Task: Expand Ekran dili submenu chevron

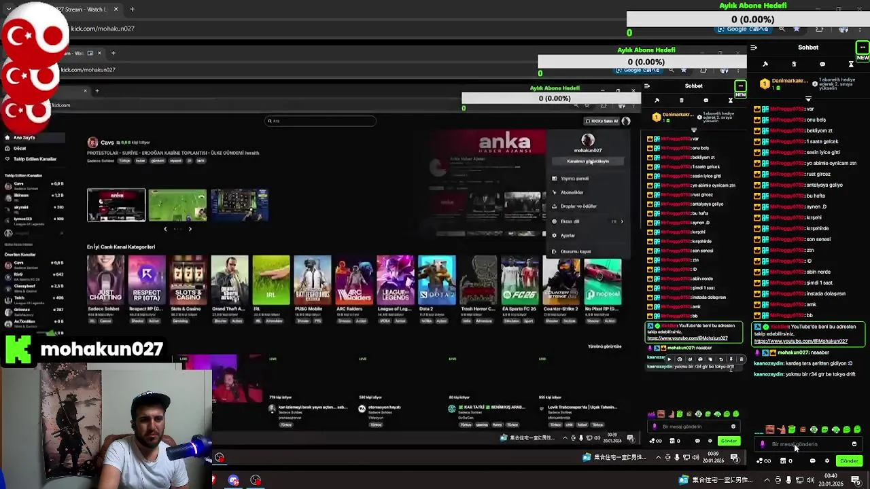Action: 621,221
